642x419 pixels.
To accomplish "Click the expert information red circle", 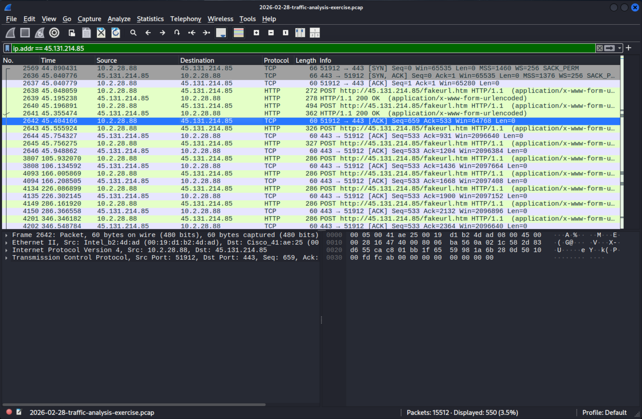I will [9, 412].
